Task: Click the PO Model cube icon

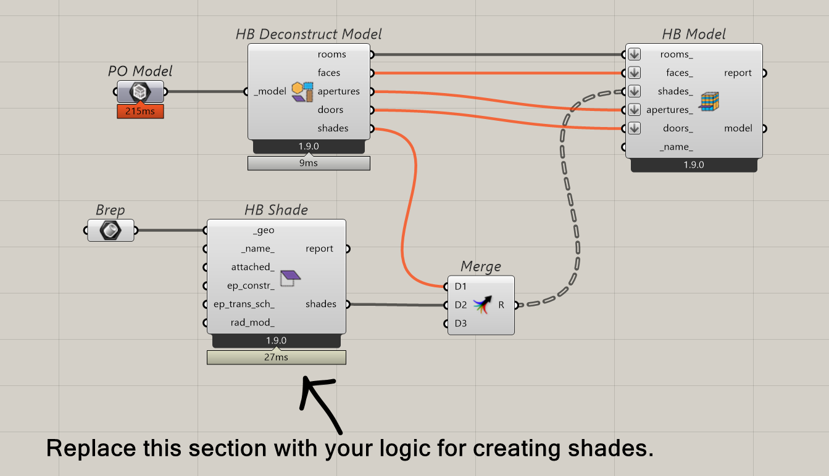Action: 140,92
